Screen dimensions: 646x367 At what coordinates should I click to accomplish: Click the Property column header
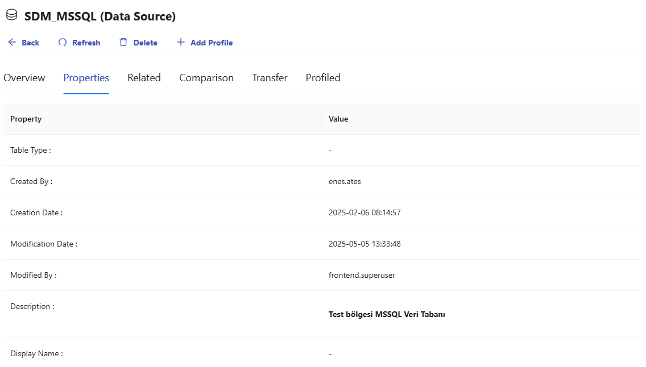26,119
